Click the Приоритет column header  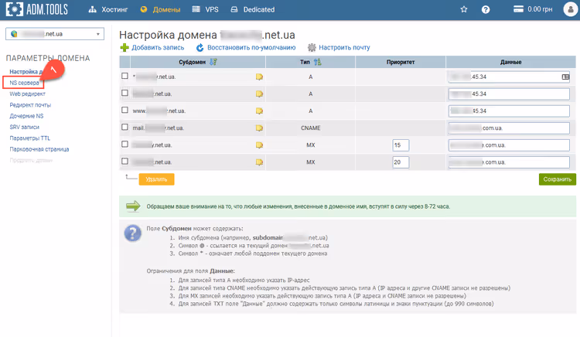click(401, 62)
